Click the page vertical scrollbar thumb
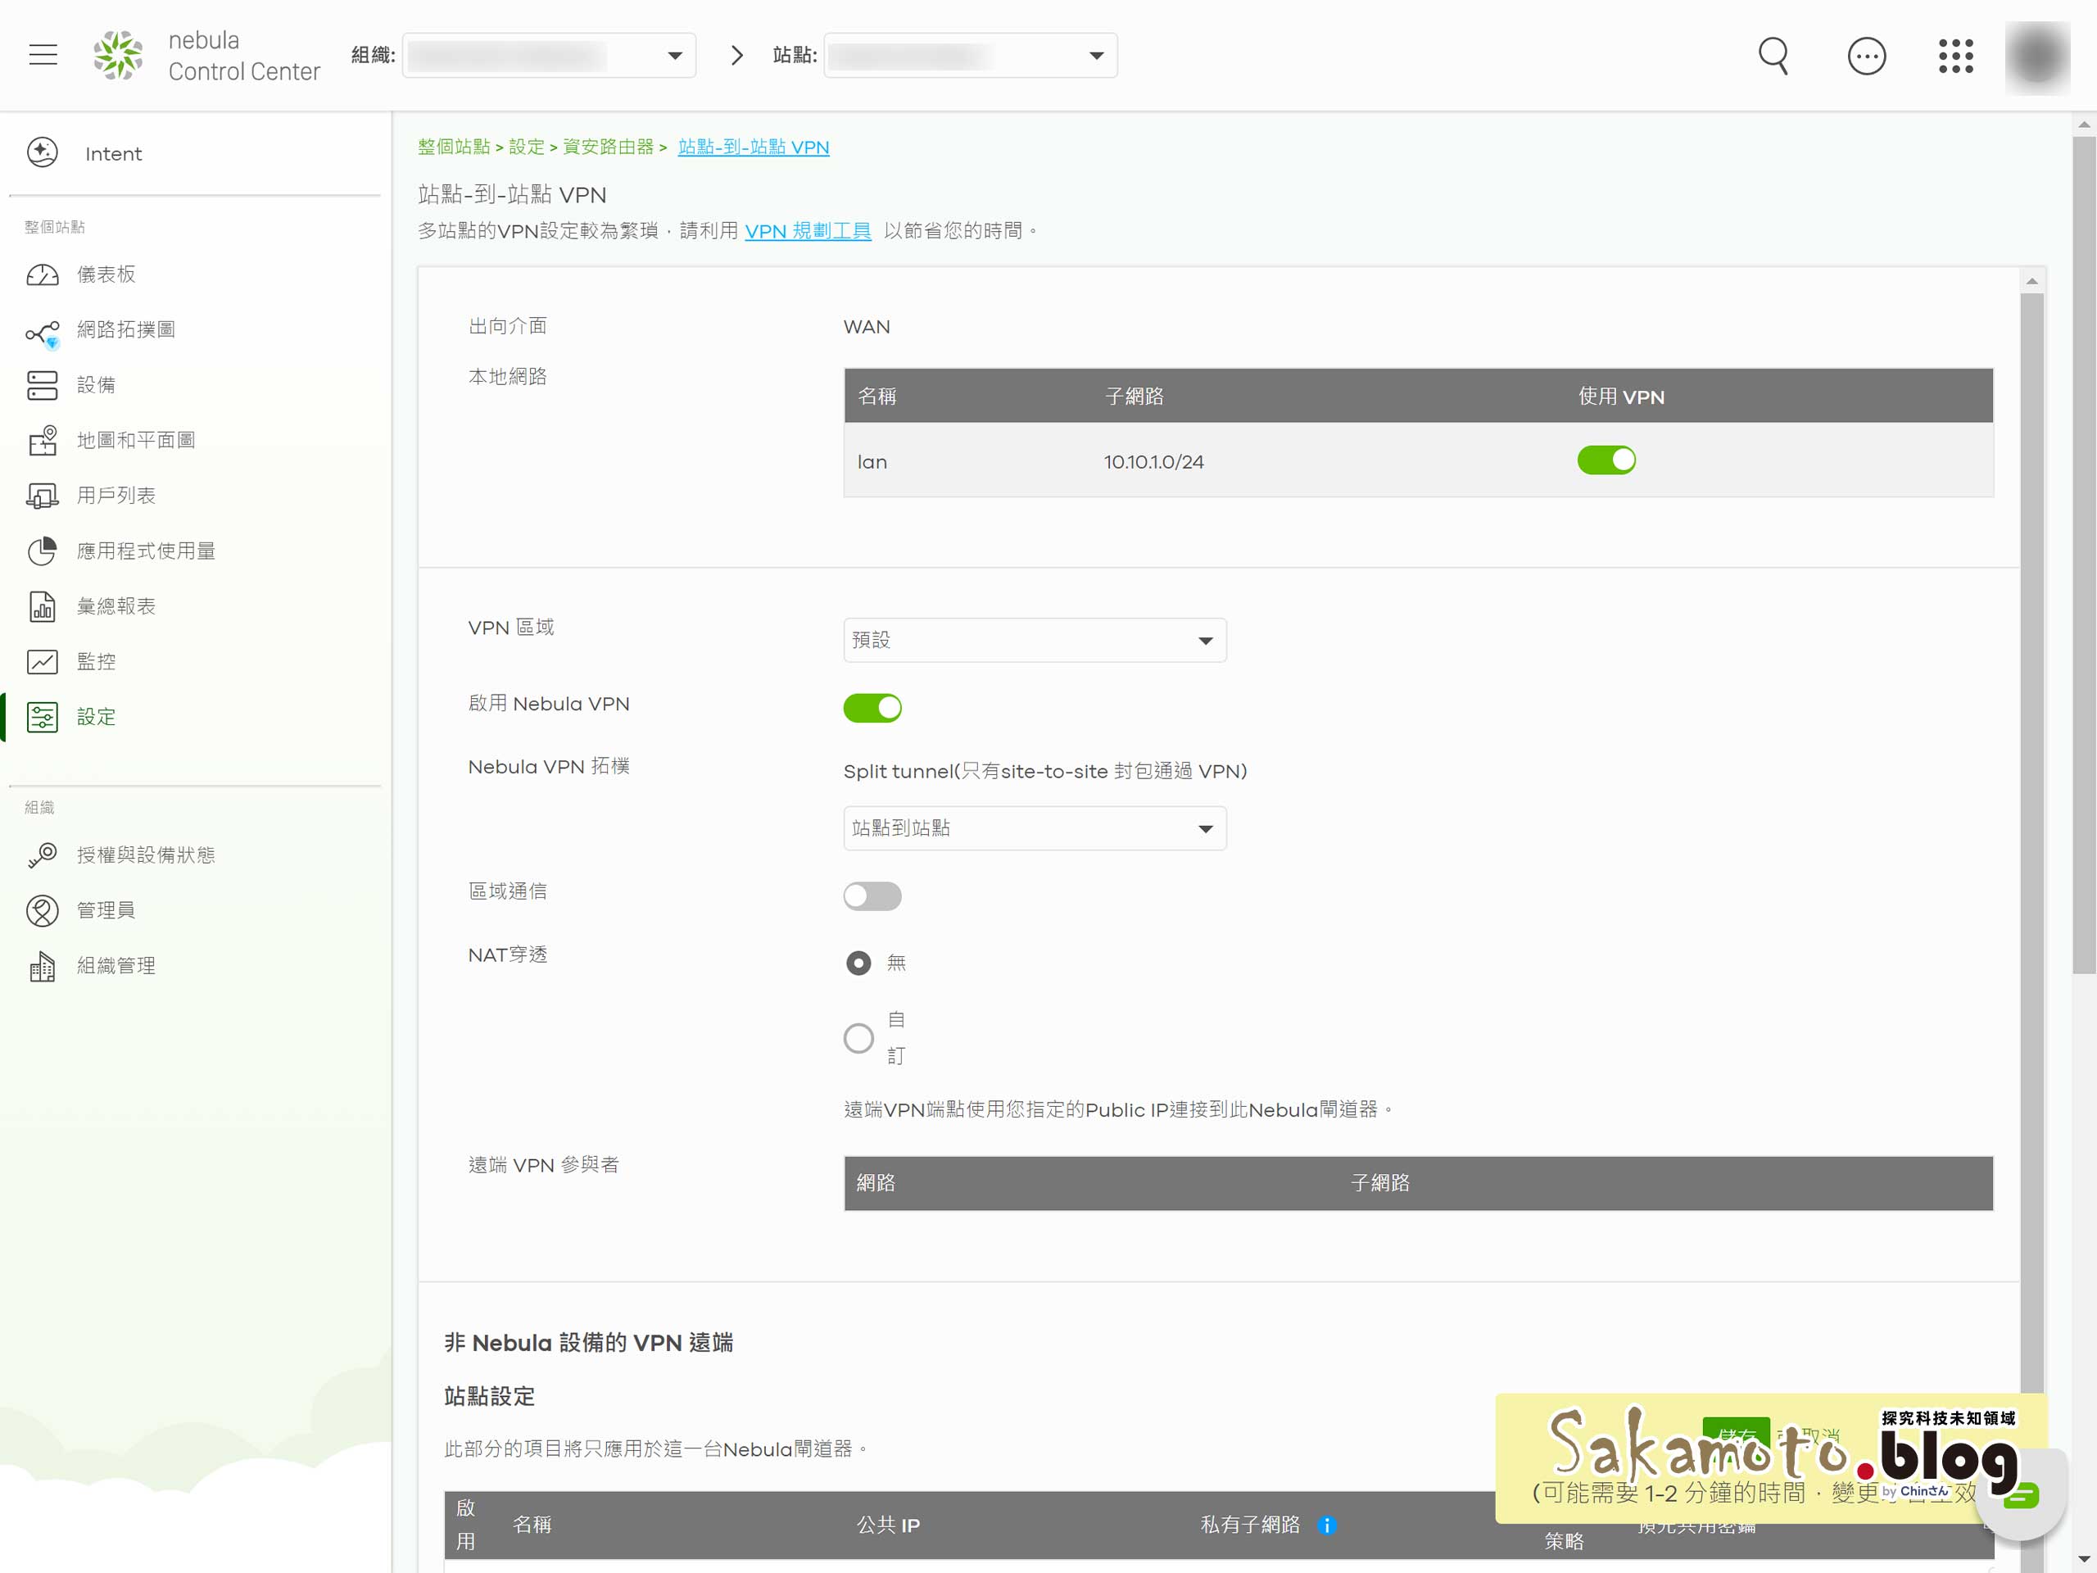 click(x=2084, y=555)
